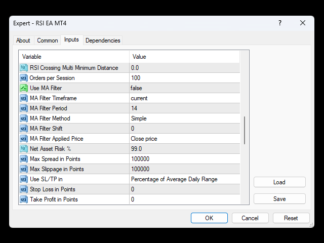Open the MA Filter Applied Price Close price list

click(x=184, y=139)
